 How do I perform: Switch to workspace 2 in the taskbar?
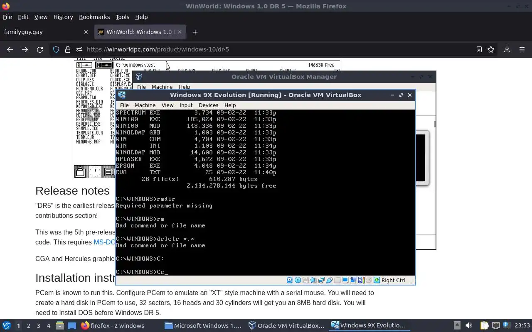28,326
